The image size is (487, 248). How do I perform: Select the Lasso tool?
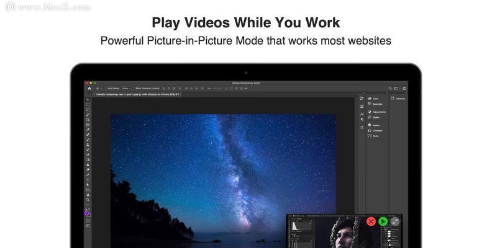(x=88, y=109)
